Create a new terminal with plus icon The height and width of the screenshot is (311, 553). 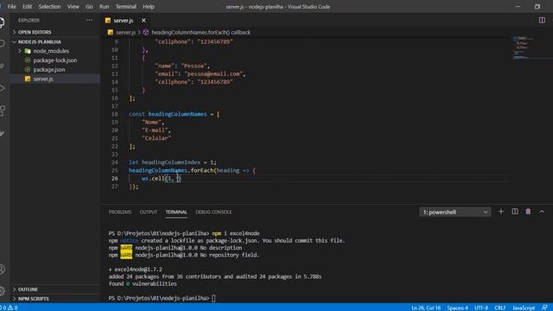click(x=501, y=212)
